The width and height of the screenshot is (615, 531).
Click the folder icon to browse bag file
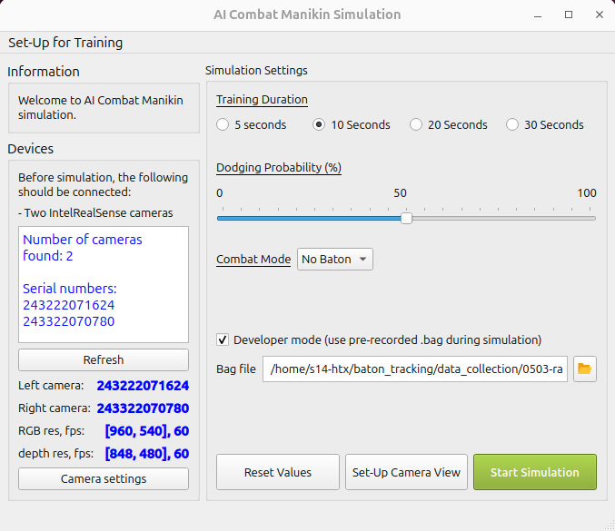tap(585, 369)
